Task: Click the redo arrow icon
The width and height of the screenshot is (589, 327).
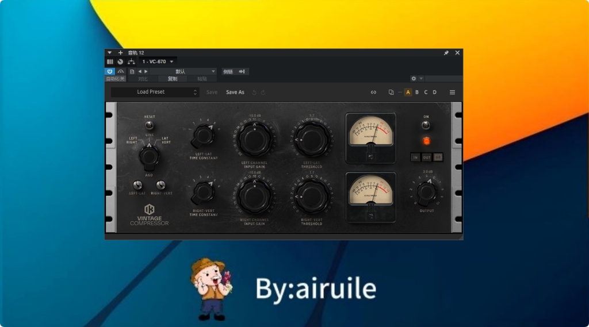Action: click(263, 93)
